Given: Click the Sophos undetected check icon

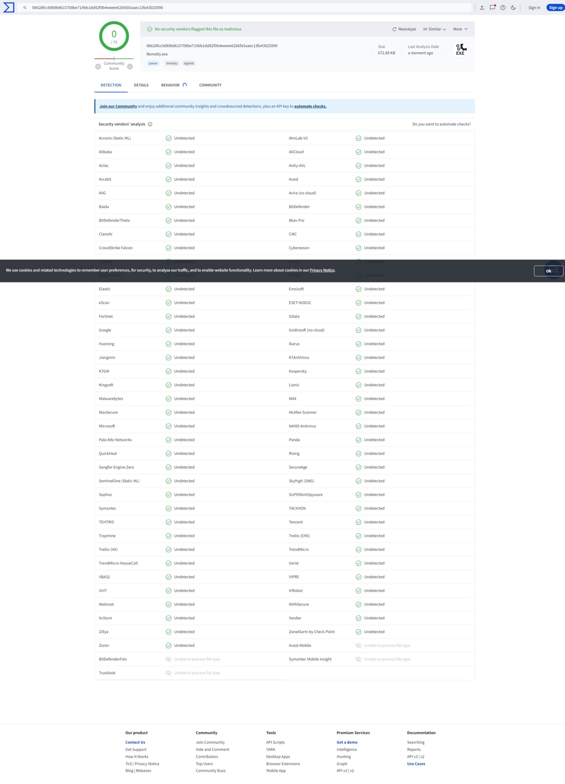Looking at the screenshot, I should tap(168, 495).
